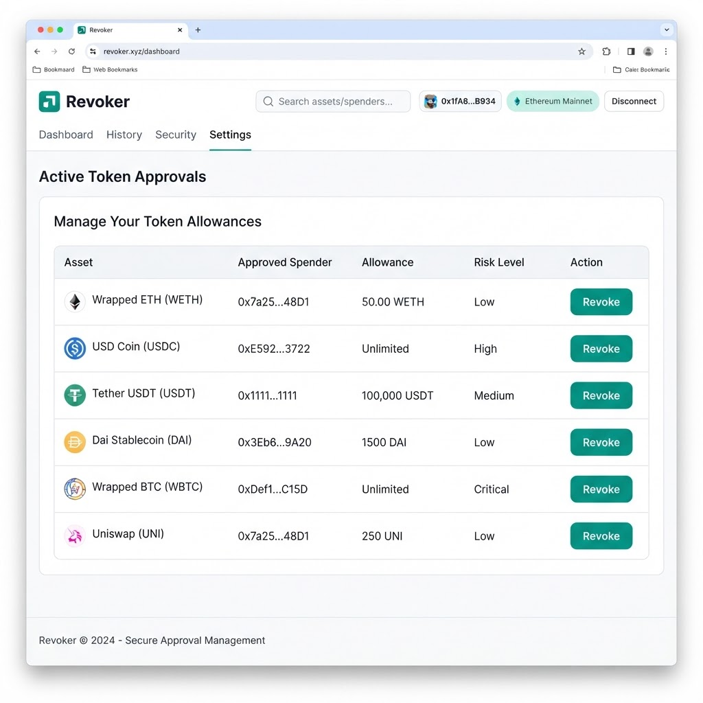Click the Wrapped BTC (WBTC) asset name
This screenshot has width=703, height=703.
pos(147,487)
